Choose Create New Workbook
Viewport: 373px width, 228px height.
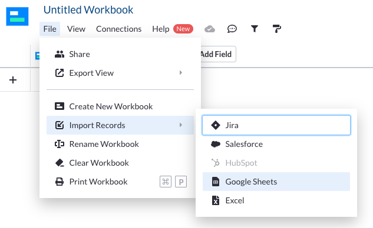120,106
